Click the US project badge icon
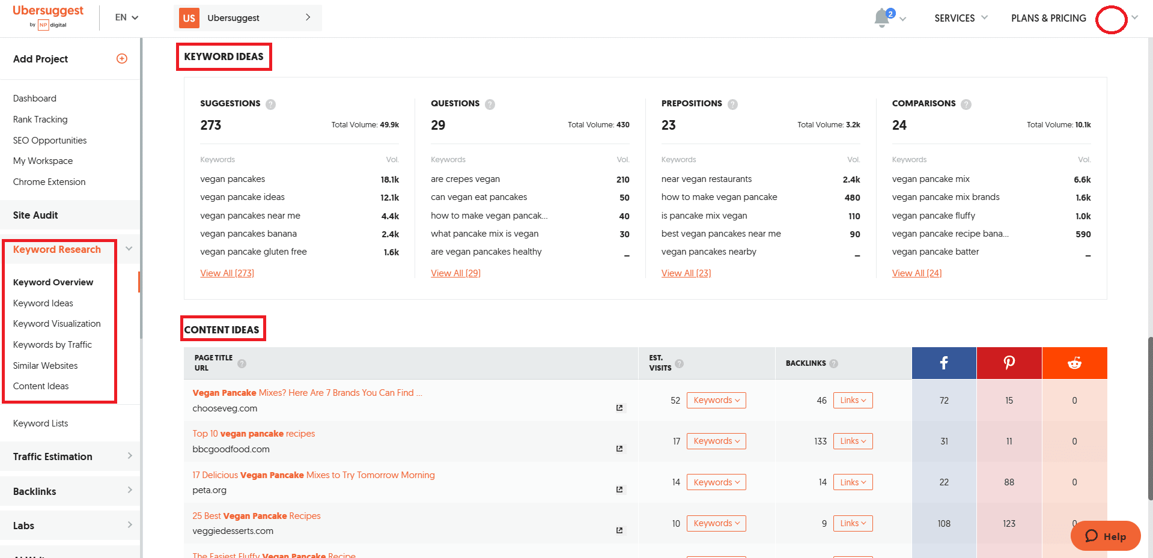 (x=189, y=18)
